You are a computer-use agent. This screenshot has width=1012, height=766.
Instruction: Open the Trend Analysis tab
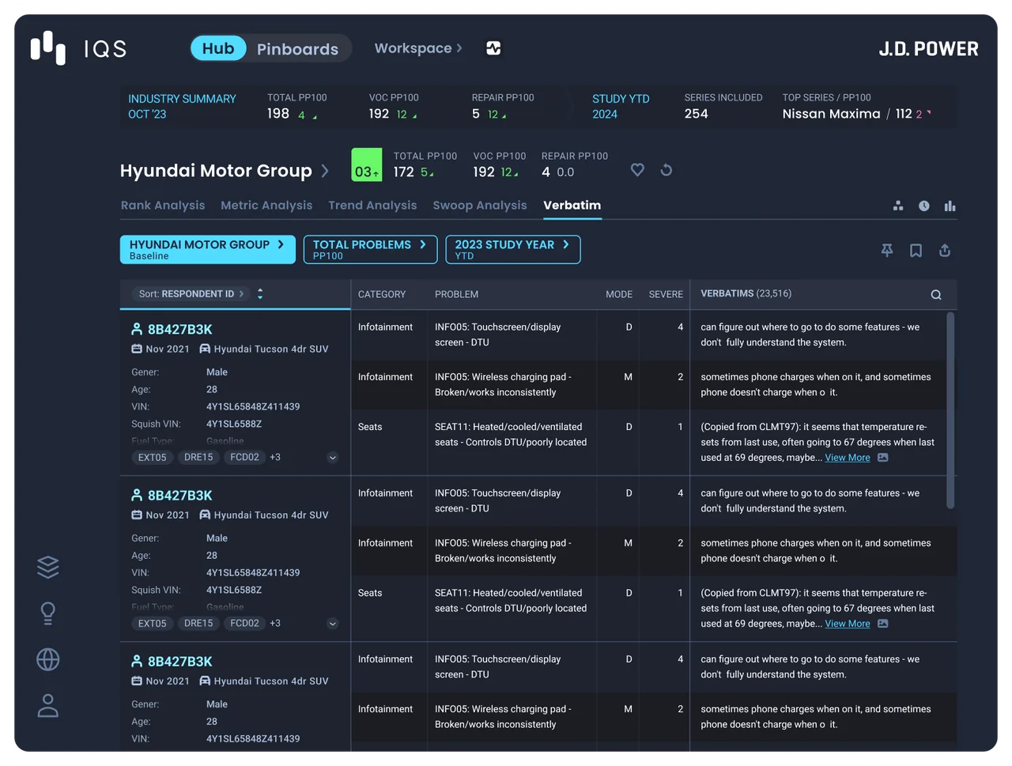pyautogui.click(x=372, y=205)
